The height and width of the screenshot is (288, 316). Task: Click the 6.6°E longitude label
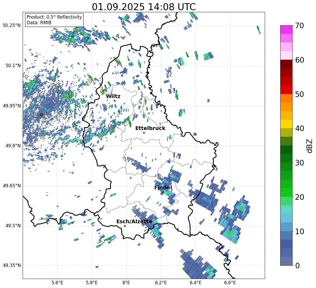pos(230,283)
